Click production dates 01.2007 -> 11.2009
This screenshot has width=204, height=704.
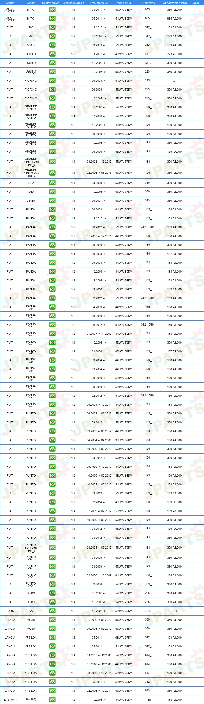tap(99, 334)
